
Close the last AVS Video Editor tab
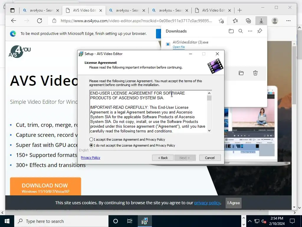pyautogui.click(x=229, y=10)
